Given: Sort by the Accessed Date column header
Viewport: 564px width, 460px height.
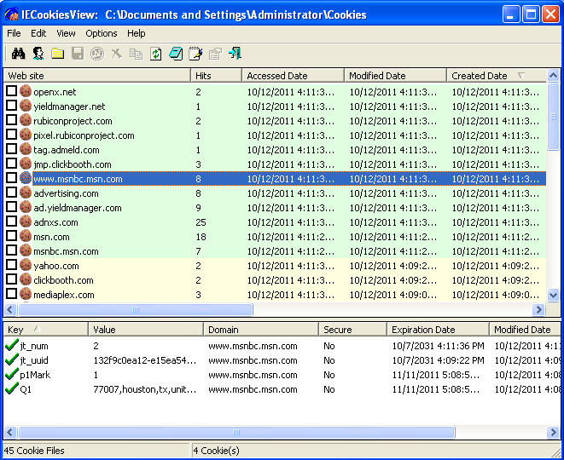Looking at the screenshot, I should [293, 76].
